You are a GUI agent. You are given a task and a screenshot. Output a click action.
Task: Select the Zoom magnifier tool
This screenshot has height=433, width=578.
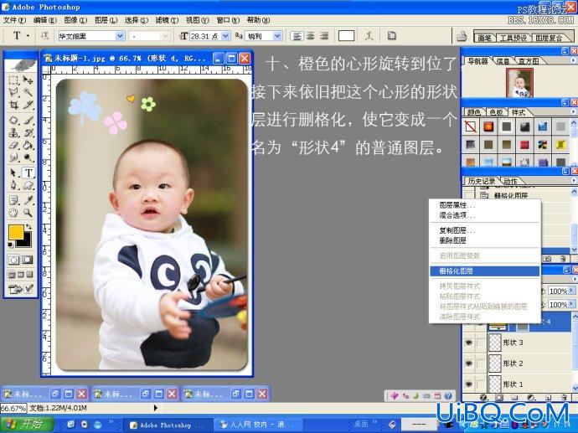coord(28,213)
